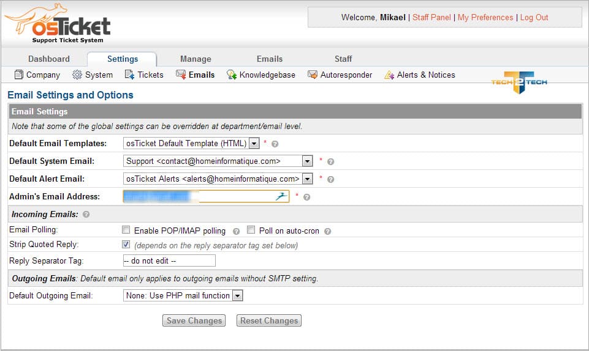Click the Autoresponder sub-nav icon
Image resolution: width=589 pixels, height=351 pixels.
(313, 75)
